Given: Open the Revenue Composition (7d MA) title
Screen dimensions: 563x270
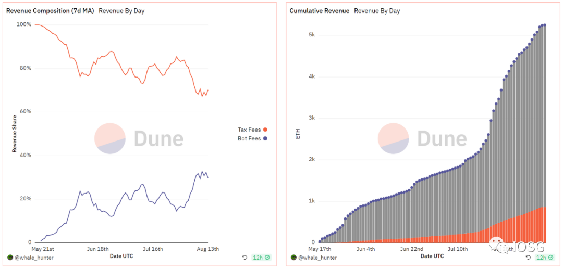Looking at the screenshot, I should coord(50,11).
